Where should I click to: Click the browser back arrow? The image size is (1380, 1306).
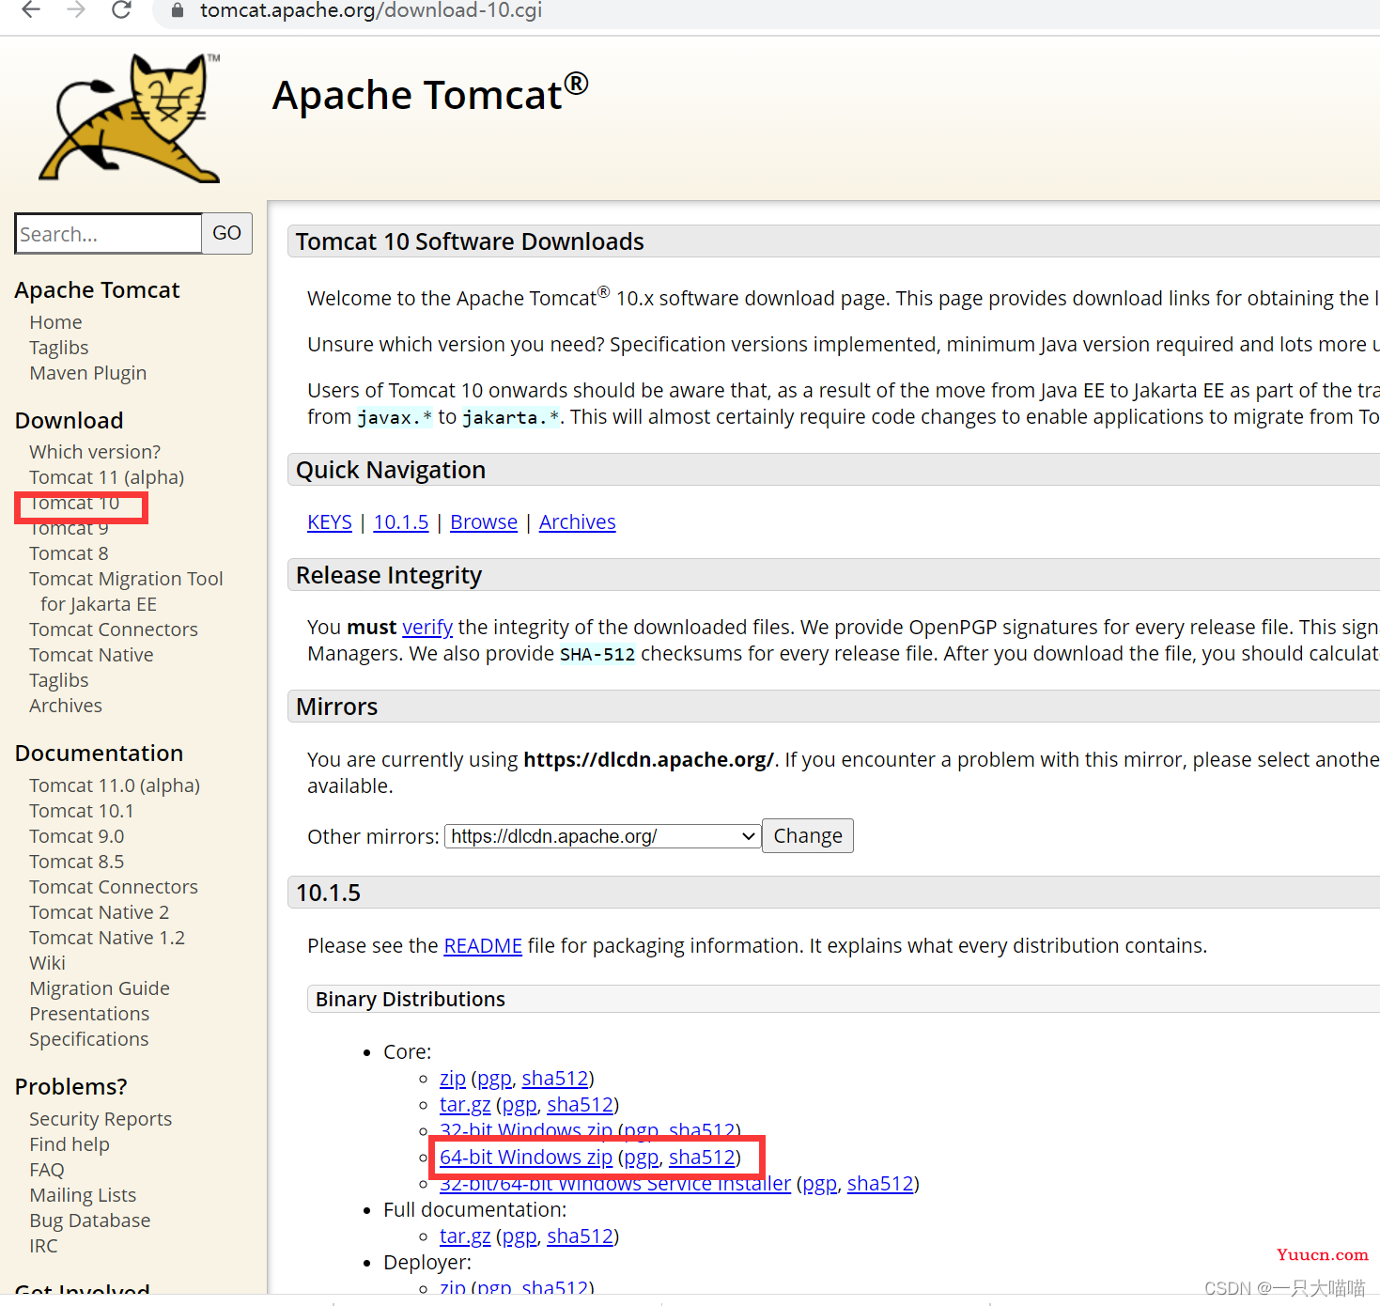point(31,10)
